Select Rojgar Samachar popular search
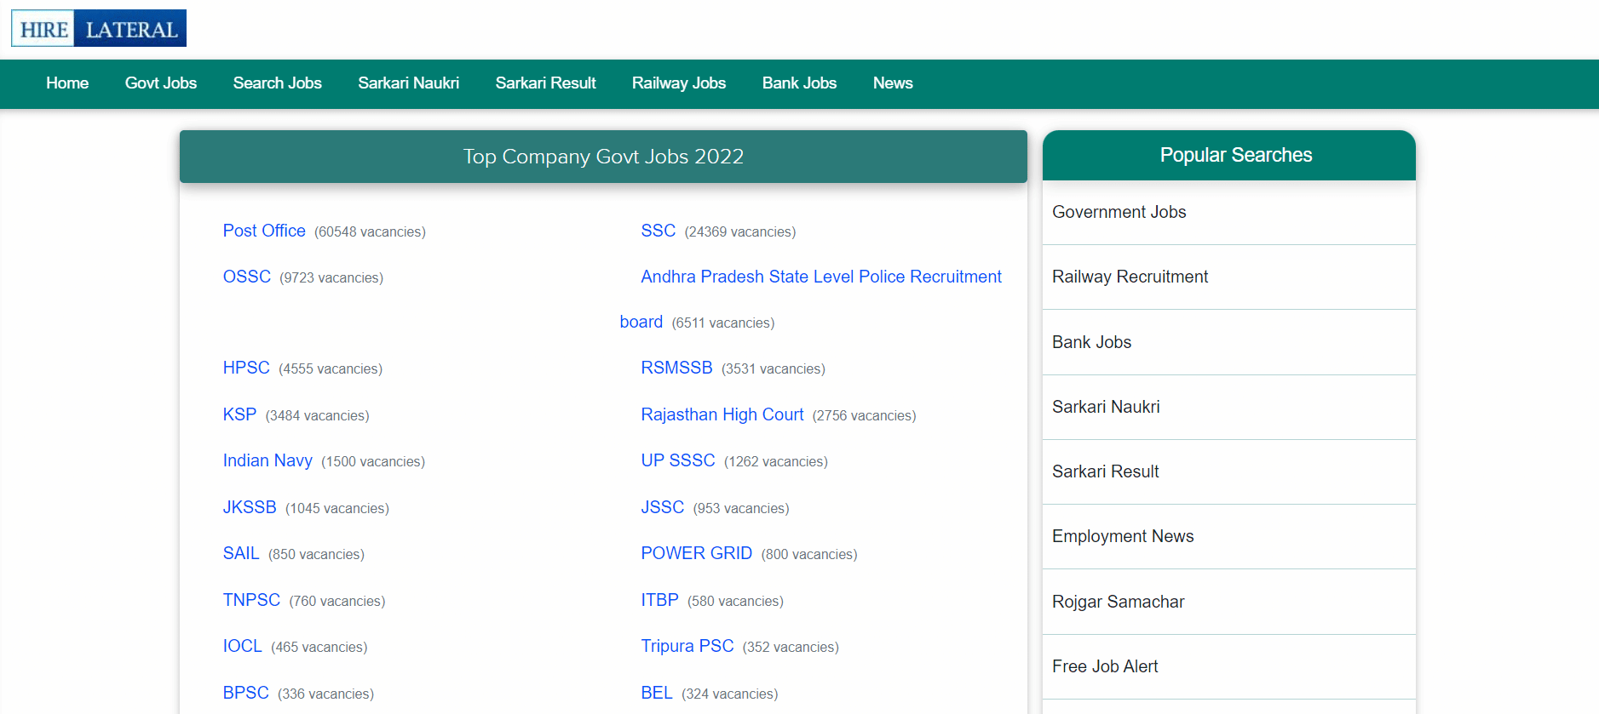The image size is (1599, 714). click(1119, 602)
